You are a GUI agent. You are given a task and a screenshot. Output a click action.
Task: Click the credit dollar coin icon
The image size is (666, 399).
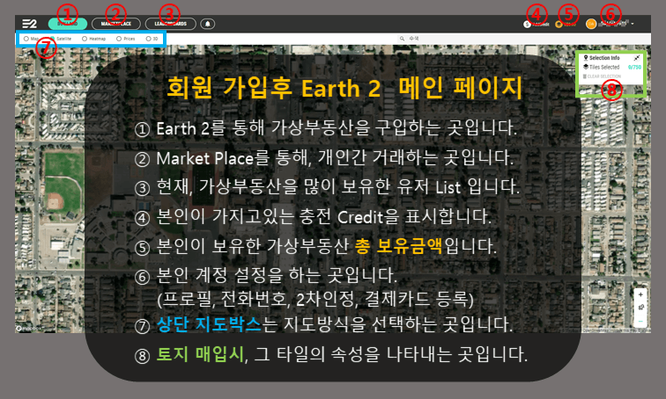(527, 25)
